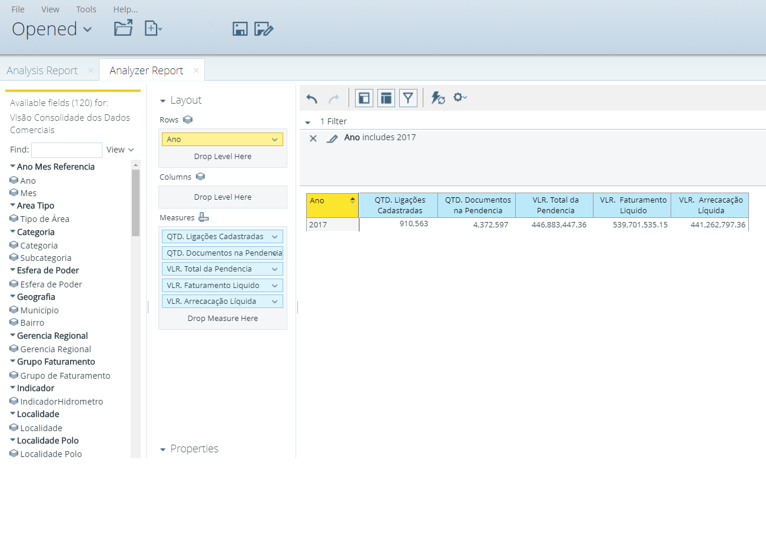The image size is (766, 533).
Task: Open the Tools menu
Action: [x=86, y=9]
